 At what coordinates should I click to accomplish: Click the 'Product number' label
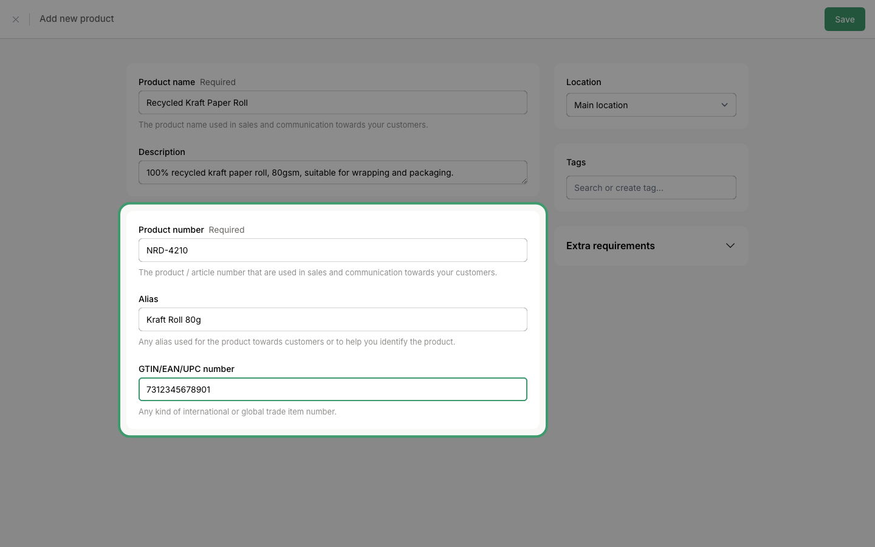(x=171, y=230)
